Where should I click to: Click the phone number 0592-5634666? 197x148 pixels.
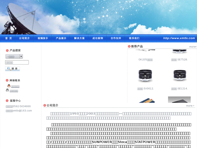tap(22, 106)
